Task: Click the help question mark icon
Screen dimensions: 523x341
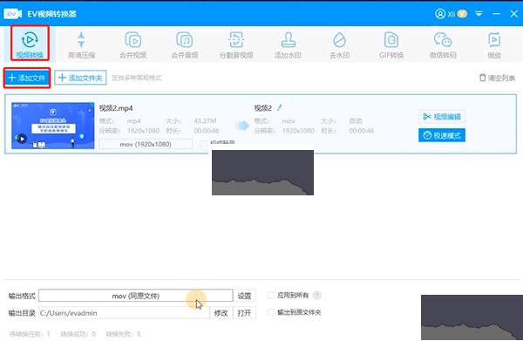Action: pos(317,295)
